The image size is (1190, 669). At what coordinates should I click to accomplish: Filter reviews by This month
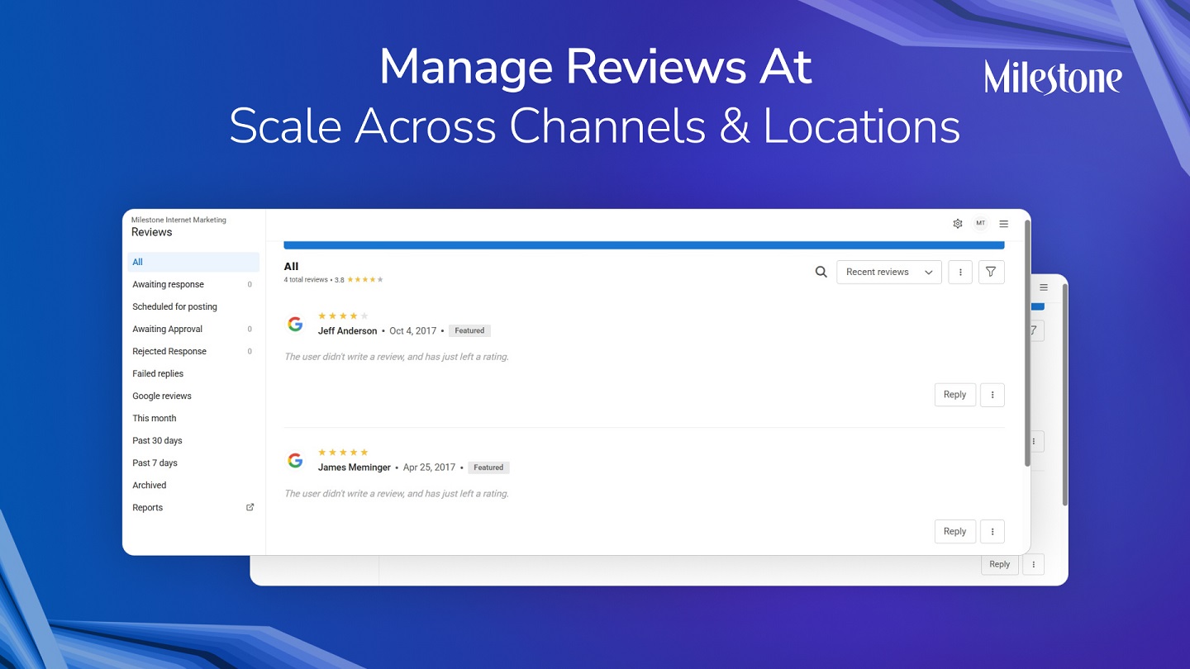point(193,418)
